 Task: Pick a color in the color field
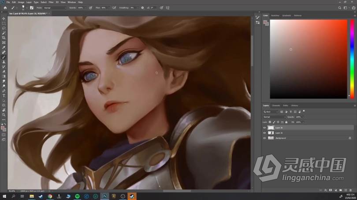tap(309, 59)
